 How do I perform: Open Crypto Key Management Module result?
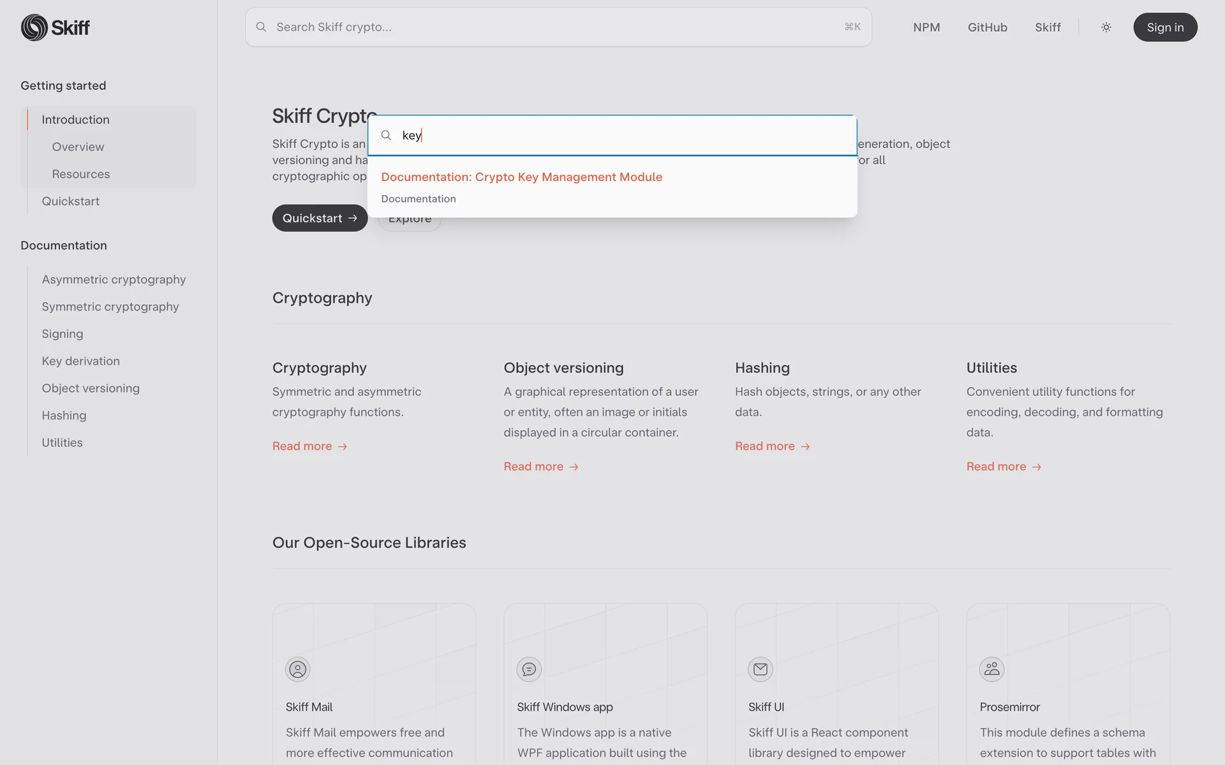pos(521,177)
